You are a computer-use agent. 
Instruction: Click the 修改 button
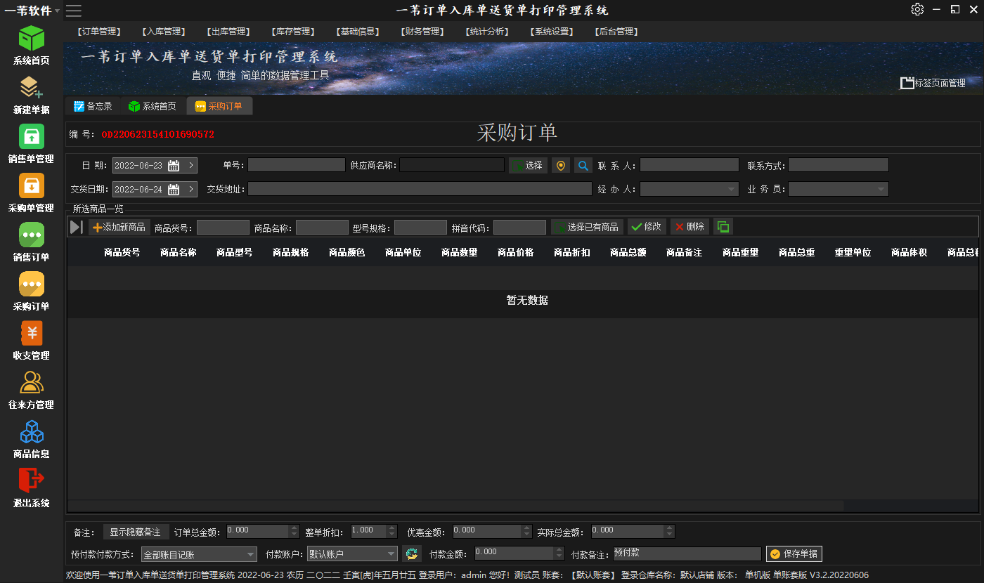(647, 226)
